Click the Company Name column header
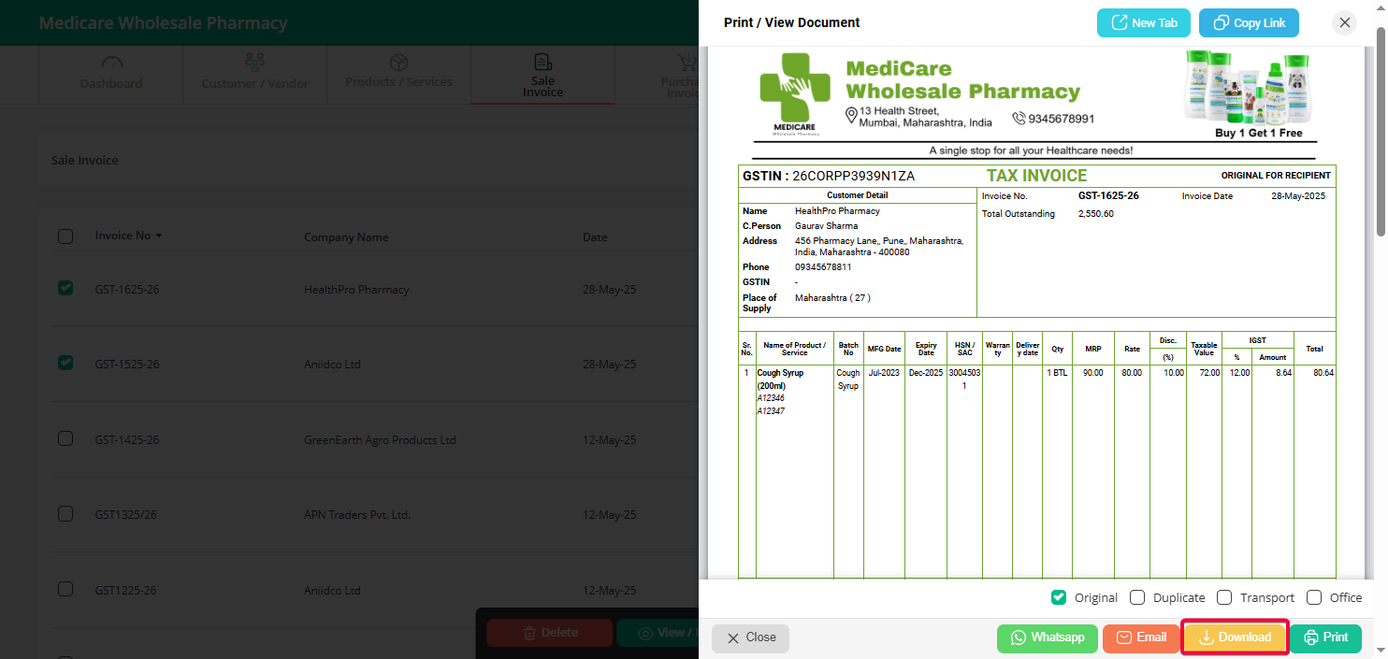1388x659 pixels. coord(346,237)
